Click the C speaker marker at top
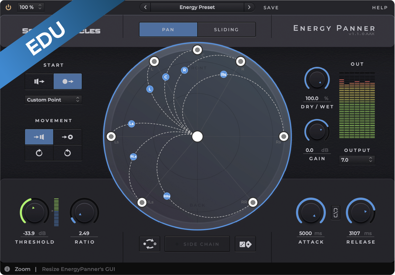Screen dimensions: 395x275 [197, 50]
